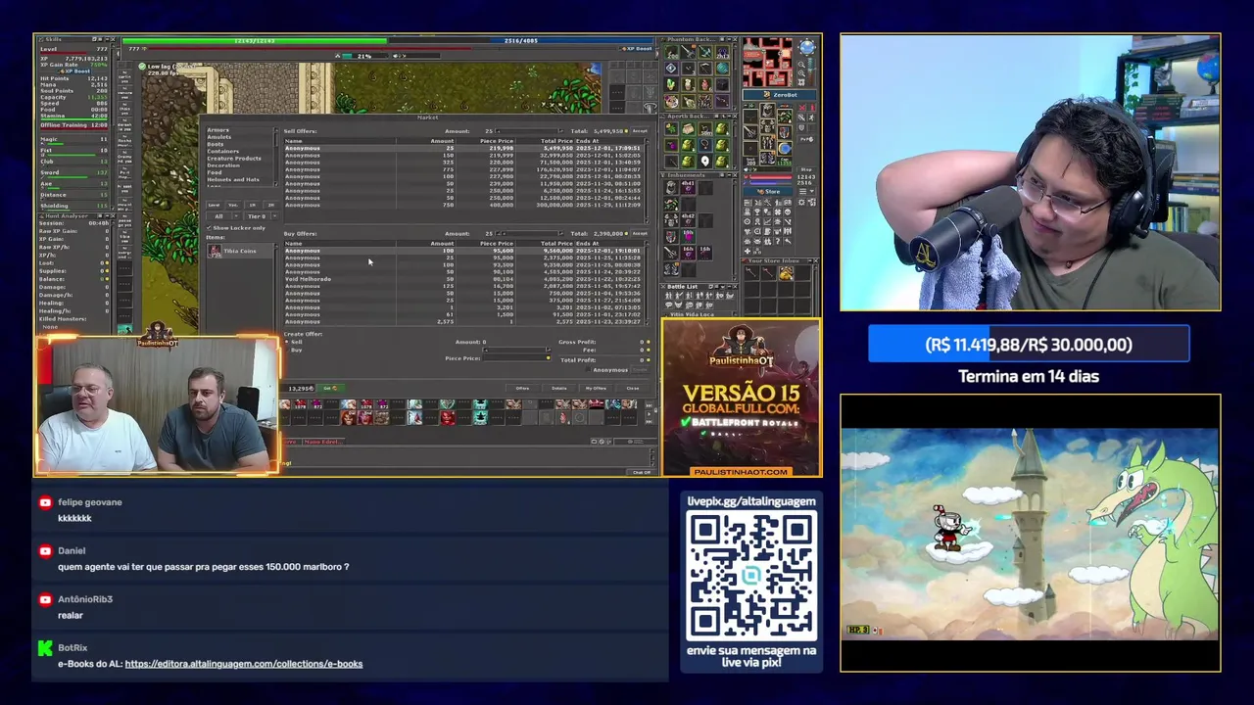Screen dimensions: 1254x705
Task: Toggle the PvP mode button
Action: (x=806, y=139)
